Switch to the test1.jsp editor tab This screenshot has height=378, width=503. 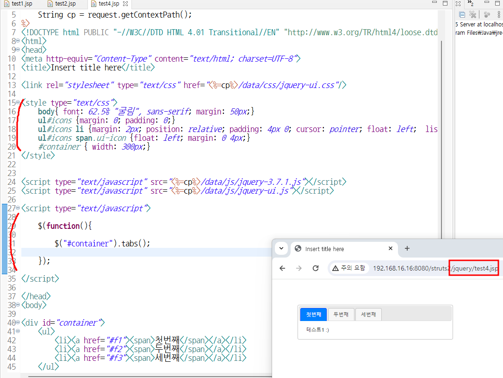point(19,4)
